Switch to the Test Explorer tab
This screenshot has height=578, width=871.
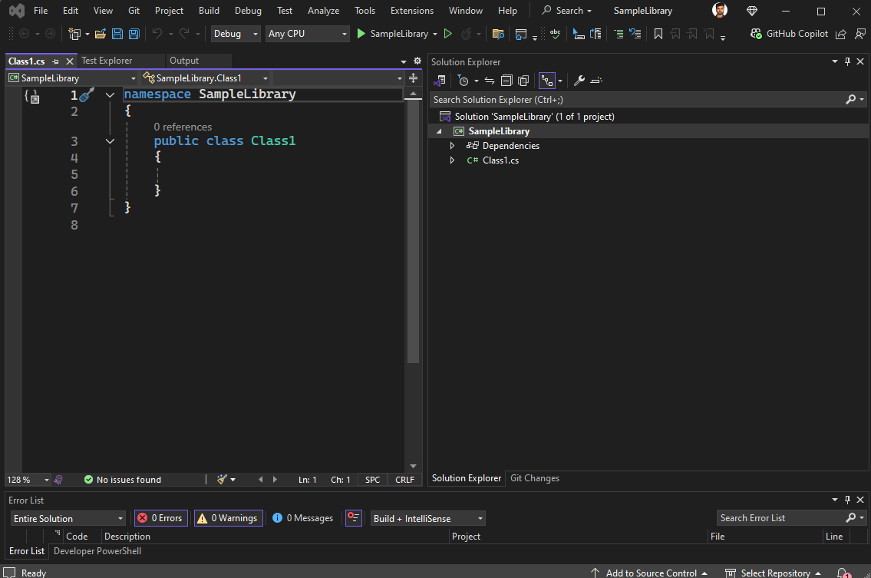107,61
